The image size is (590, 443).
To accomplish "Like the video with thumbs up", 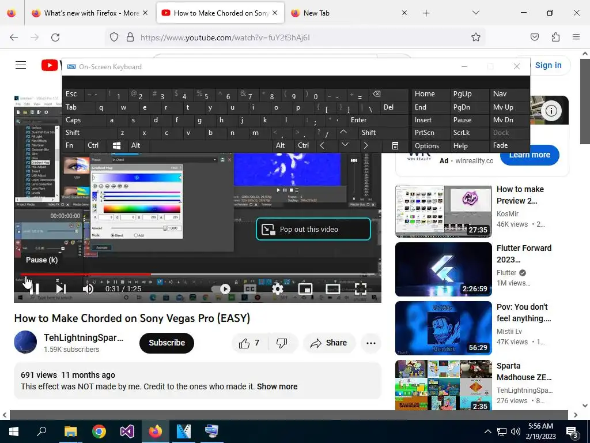I will 249,343.
